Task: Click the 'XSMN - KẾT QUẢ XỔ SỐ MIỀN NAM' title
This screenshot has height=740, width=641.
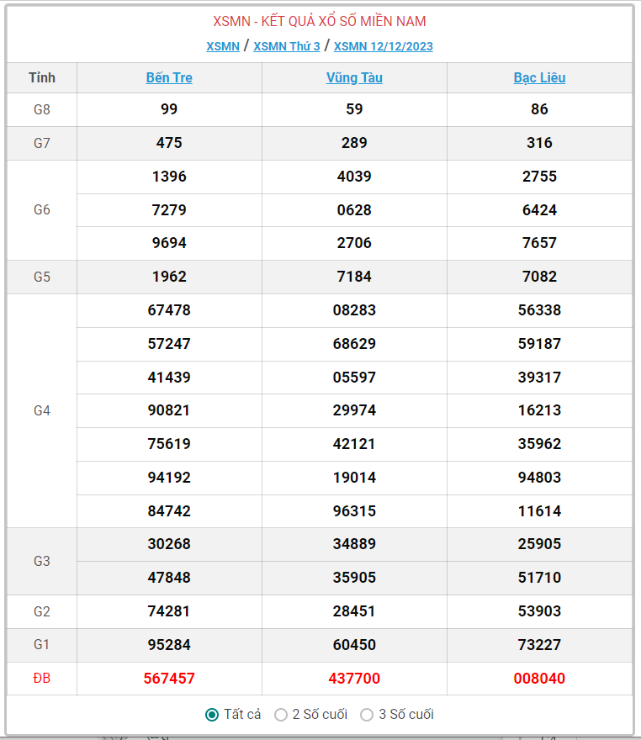Action: tap(320, 21)
